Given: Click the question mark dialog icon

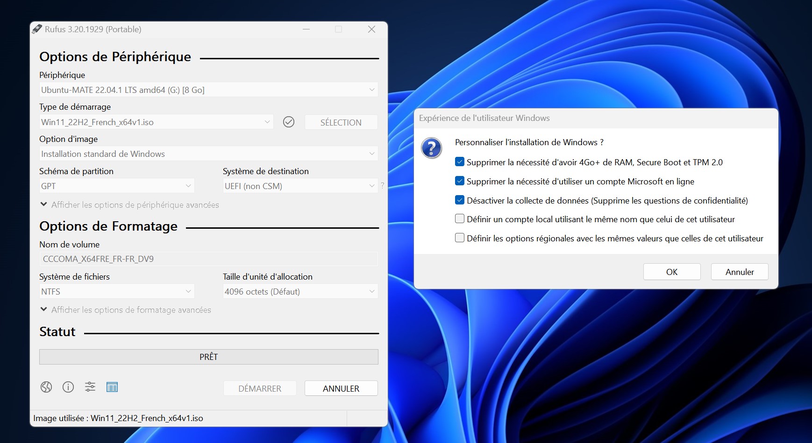Looking at the screenshot, I should tap(431, 148).
